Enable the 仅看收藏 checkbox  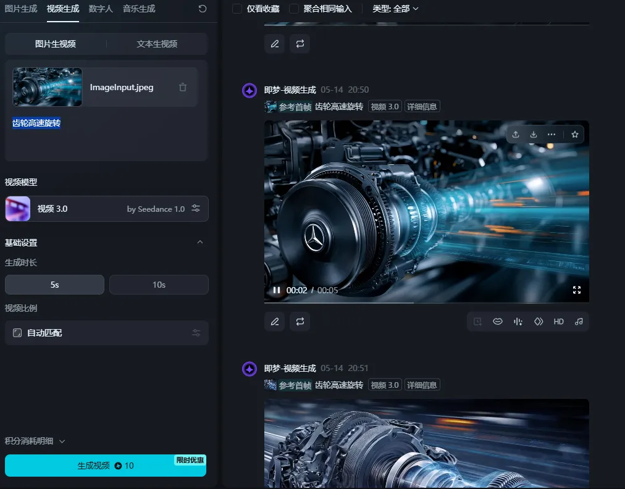pyautogui.click(x=237, y=9)
